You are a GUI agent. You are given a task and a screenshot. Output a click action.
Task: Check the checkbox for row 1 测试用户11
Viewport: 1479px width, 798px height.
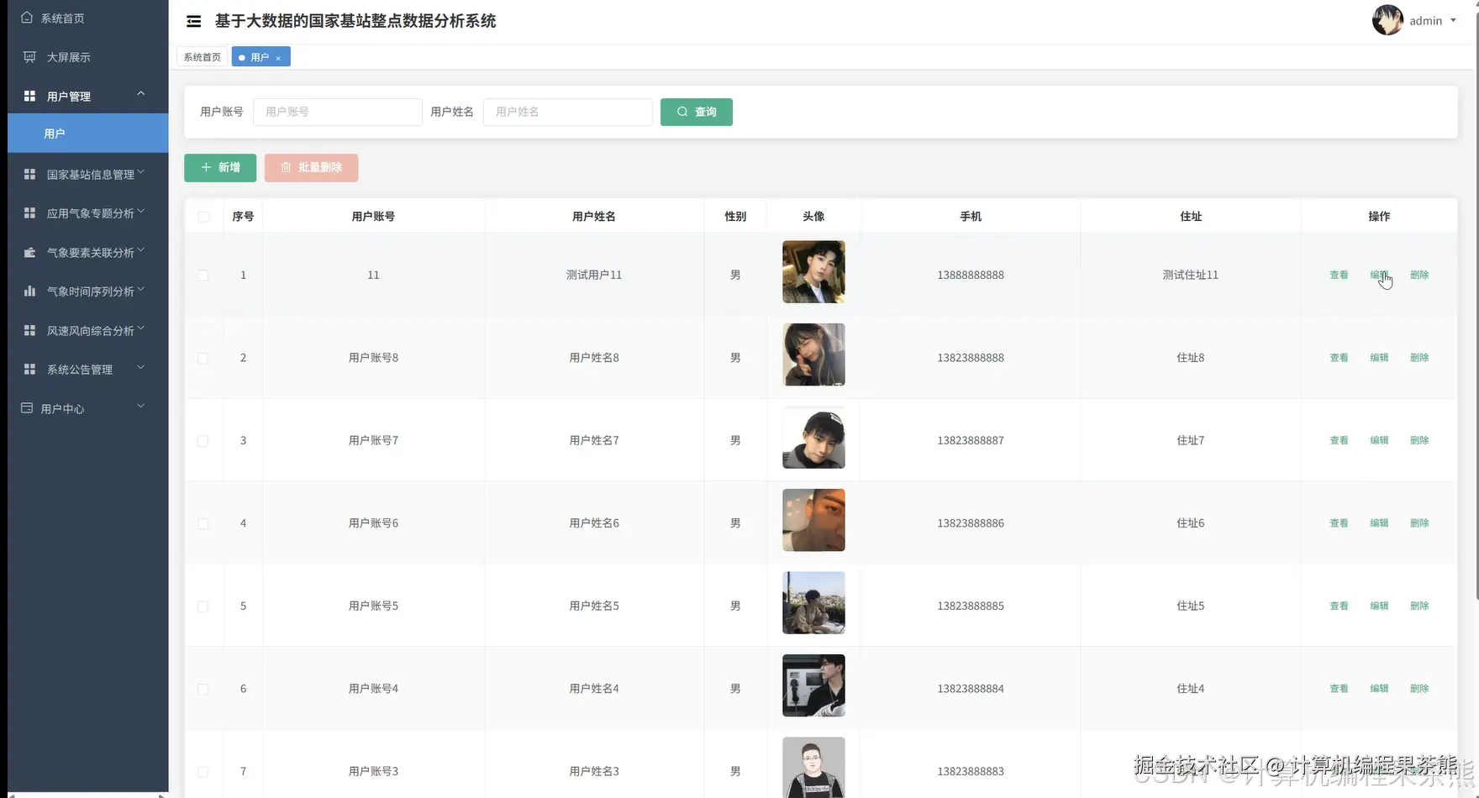203,276
